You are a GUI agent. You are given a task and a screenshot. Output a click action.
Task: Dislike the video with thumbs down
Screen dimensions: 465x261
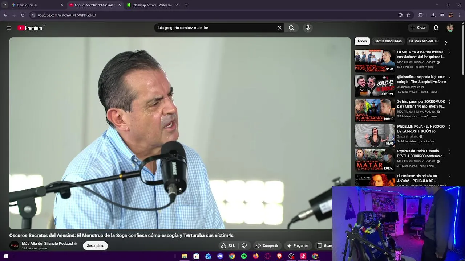244,246
